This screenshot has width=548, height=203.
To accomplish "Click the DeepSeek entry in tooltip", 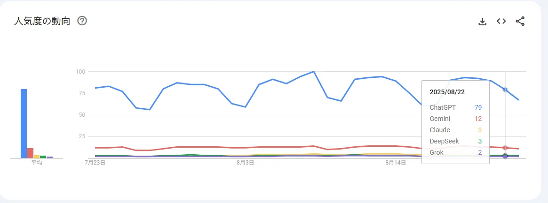I will pos(455,141).
